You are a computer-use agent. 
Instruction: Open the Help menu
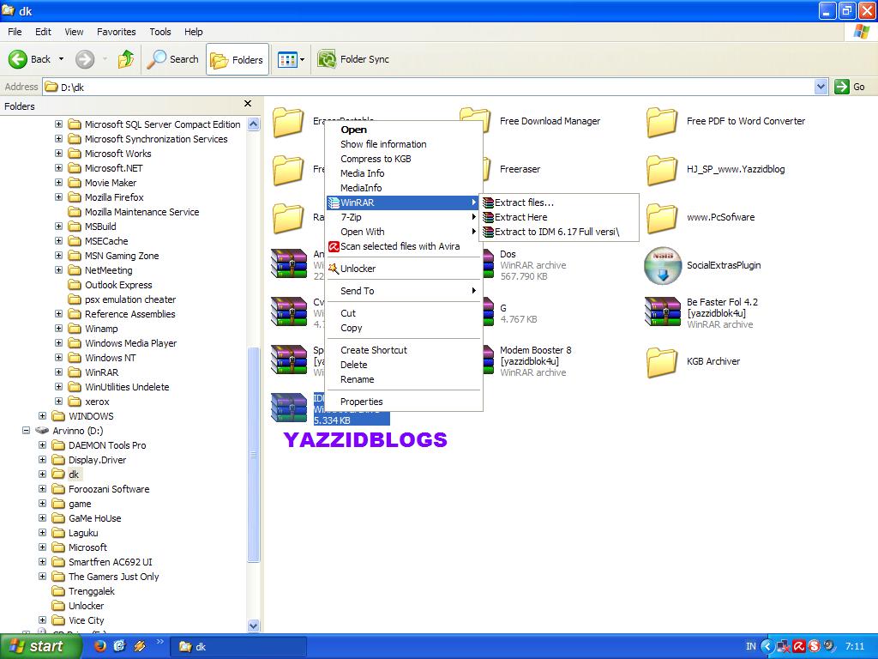pyautogui.click(x=194, y=32)
